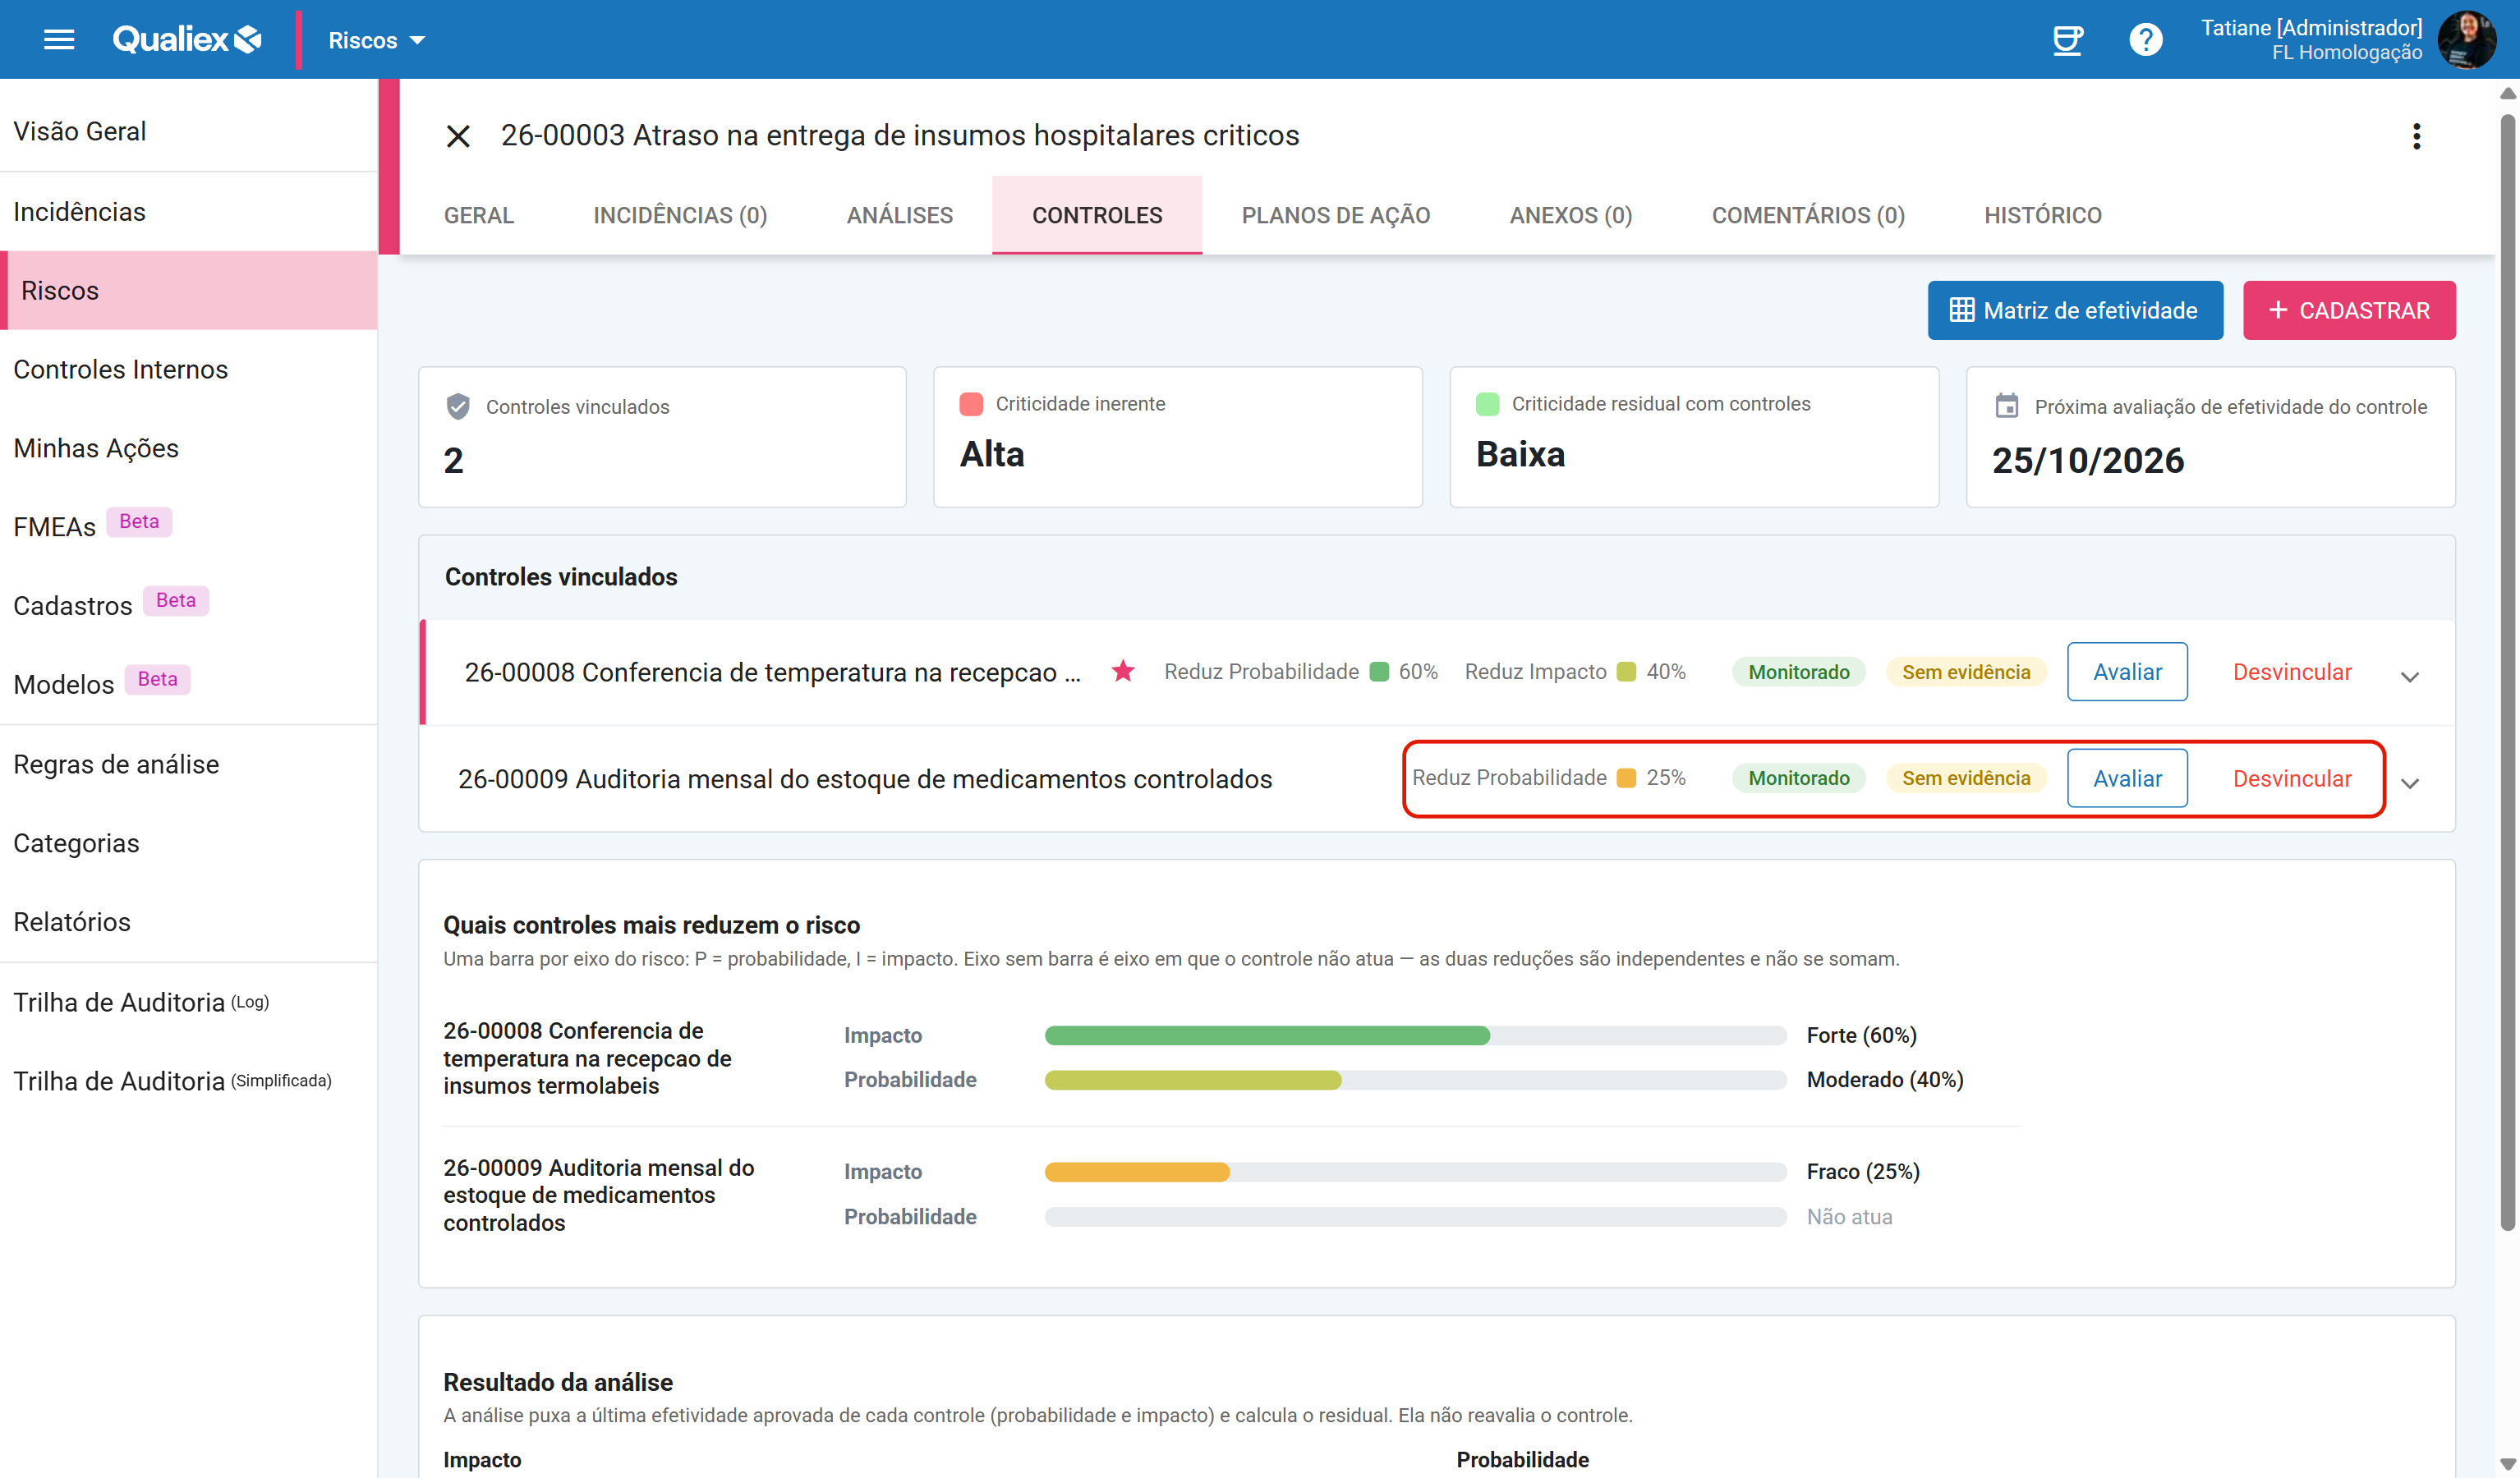The height and width of the screenshot is (1478, 2520).
Task: Open the help question mark icon
Action: point(2145,40)
